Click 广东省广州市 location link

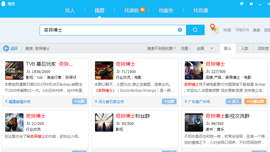(x=199, y=102)
